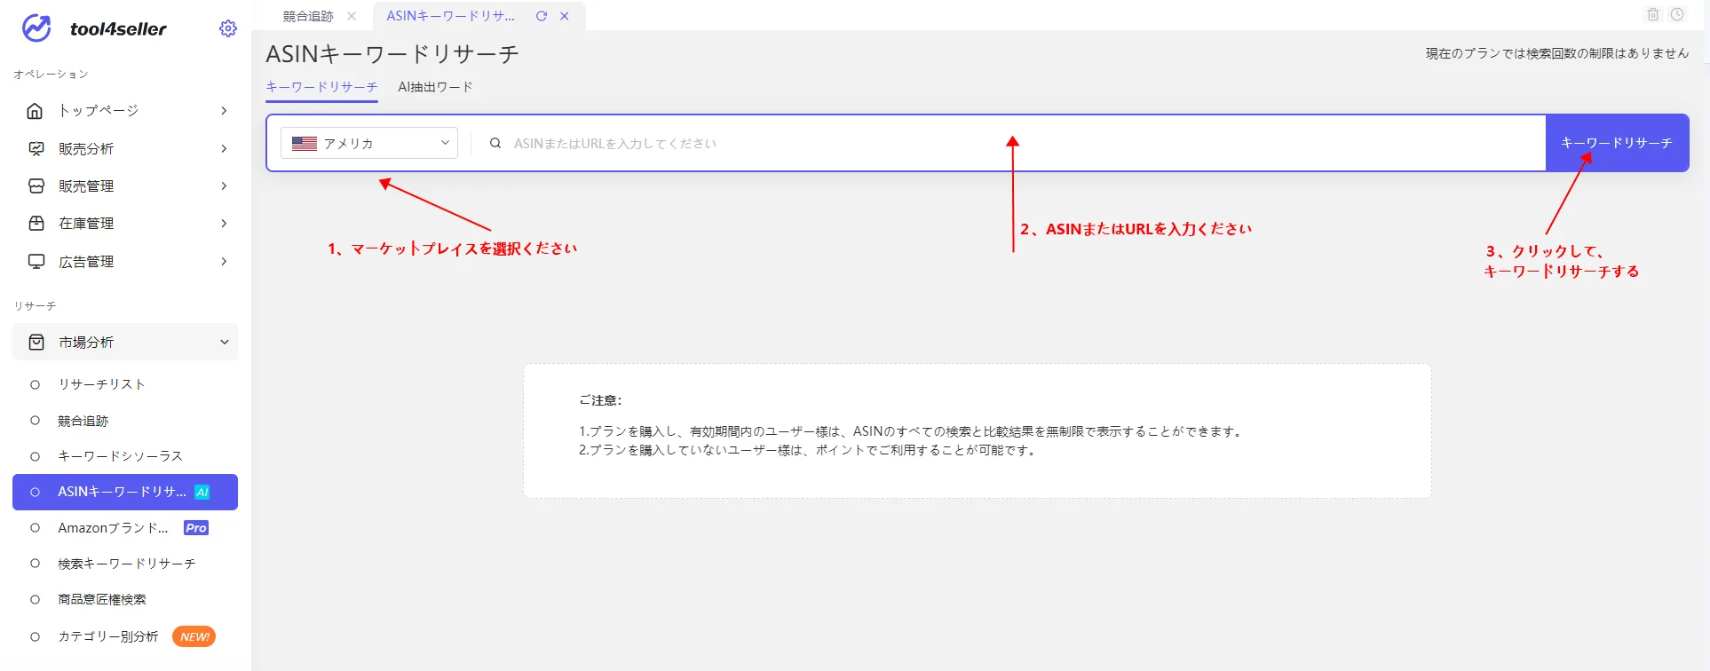Click the NEW! badge by カテゴリー別分析
Image resolution: width=1710 pixels, height=671 pixels.
tap(194, 637)
